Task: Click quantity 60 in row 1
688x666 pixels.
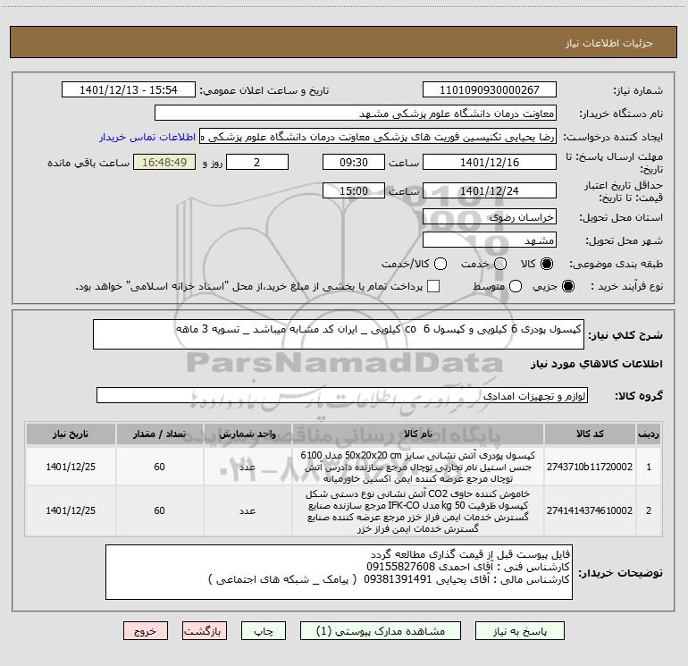Action: [x=159, y=467]
